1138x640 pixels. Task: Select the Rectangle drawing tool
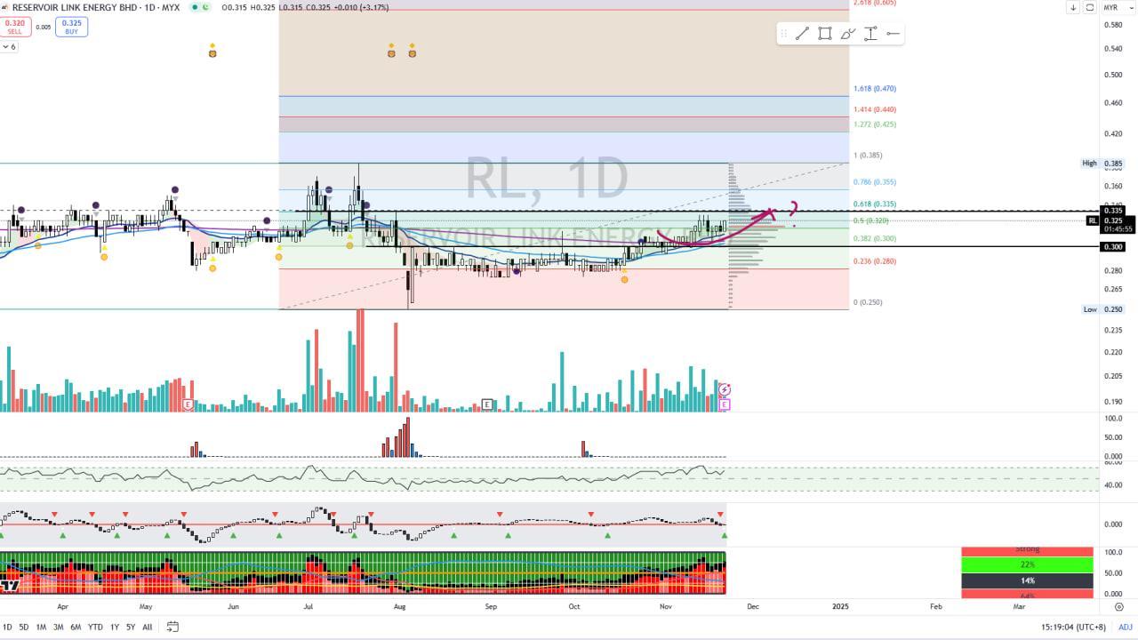tap(825, 34)
